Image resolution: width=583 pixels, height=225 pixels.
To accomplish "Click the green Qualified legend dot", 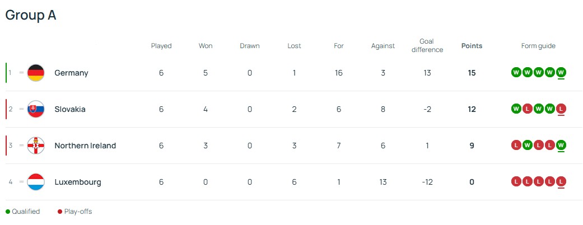I will click(x=8, y=212).
